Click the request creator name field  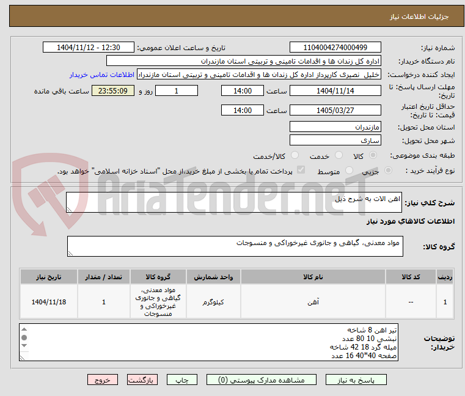(x=259, y=75)
